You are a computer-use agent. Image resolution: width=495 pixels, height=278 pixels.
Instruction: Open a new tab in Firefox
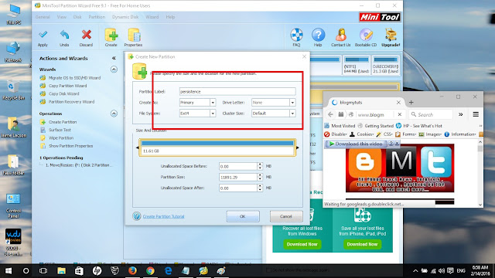click(411, 103)
